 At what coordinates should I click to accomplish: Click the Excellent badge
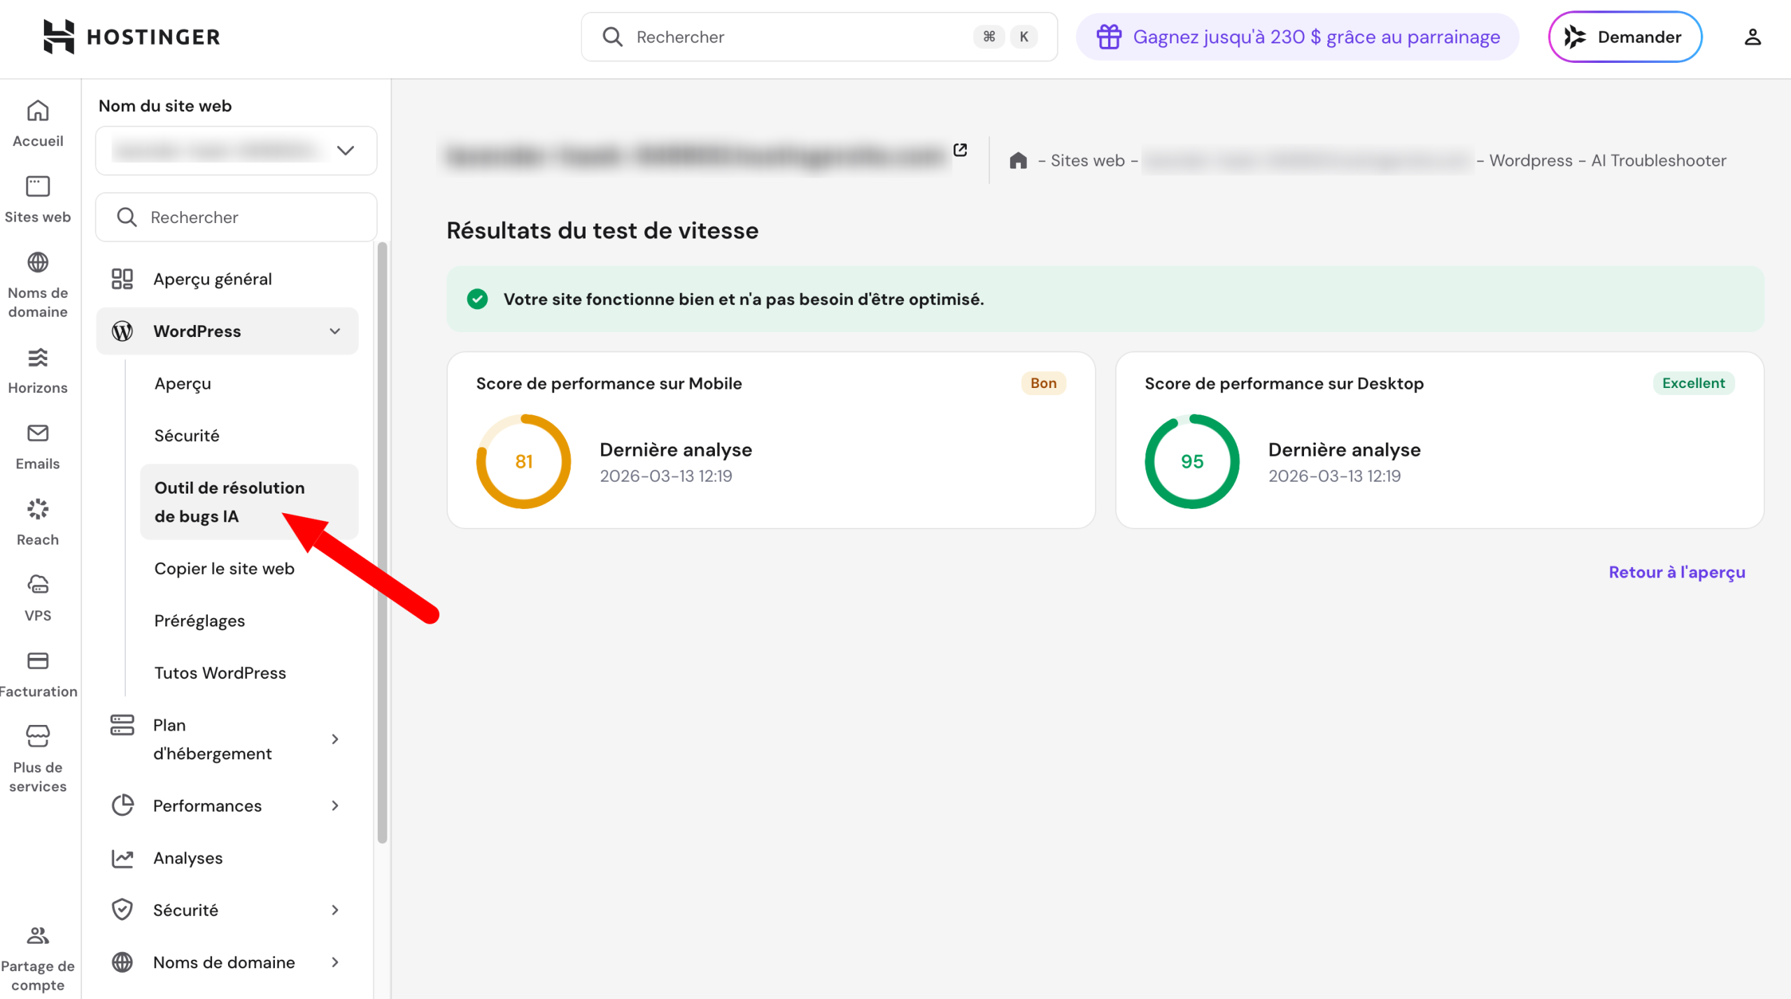point(1693,383)
